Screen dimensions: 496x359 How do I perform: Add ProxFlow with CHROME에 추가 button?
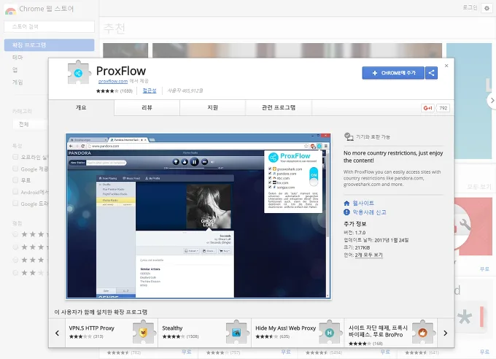(393, 73)
